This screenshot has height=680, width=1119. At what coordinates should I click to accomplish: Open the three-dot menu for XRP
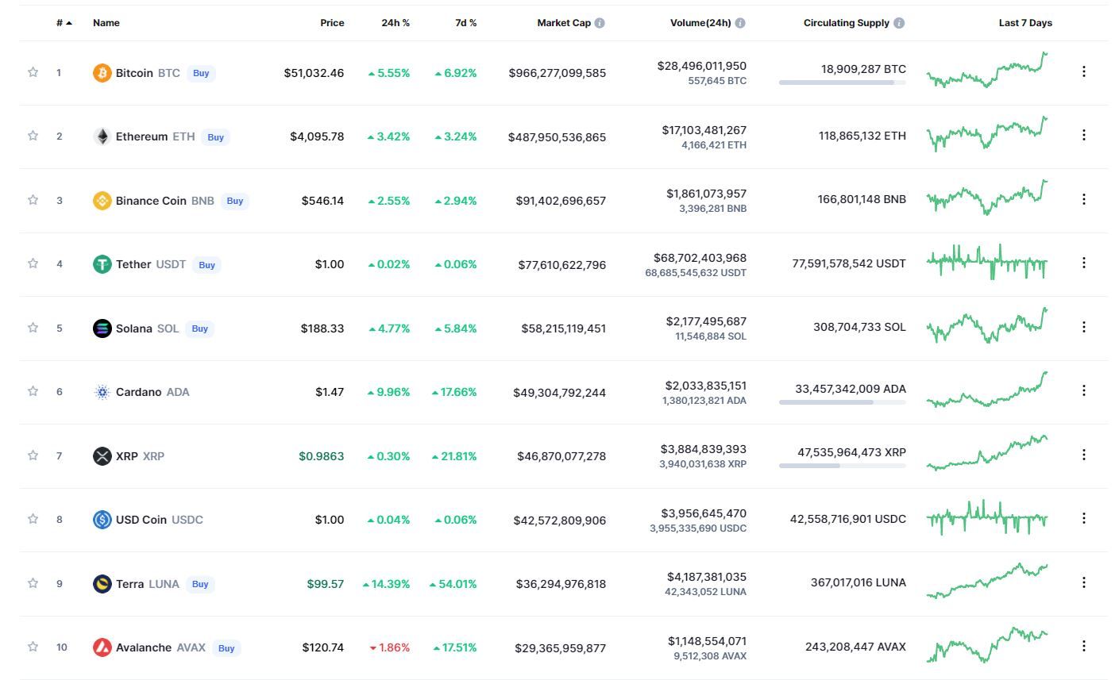pyautogui.click(x=1084, y=455)
